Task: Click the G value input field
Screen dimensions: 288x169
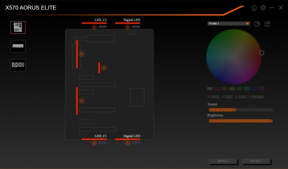Action: coord(229,97)
